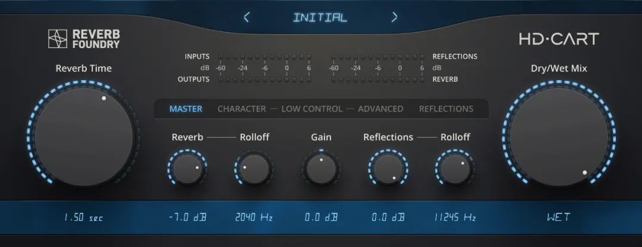This screenshot has height=247, width=642.
Task: Select the -7.0 dB reverb level value
Action: [187, 217]
